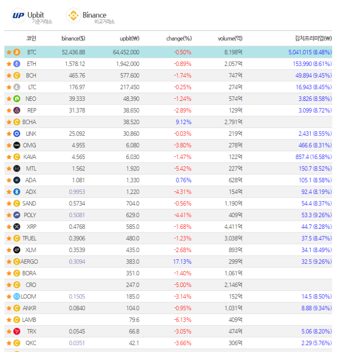Click POLY Binance price 0.5081

(77, 215)
